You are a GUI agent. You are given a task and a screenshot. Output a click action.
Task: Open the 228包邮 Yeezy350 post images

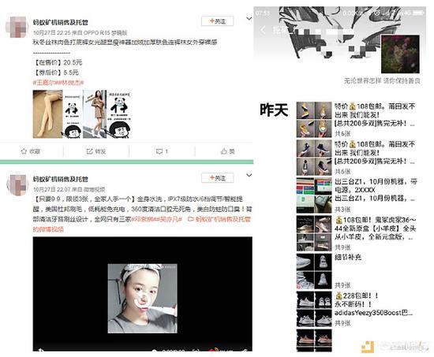(314, 309)
